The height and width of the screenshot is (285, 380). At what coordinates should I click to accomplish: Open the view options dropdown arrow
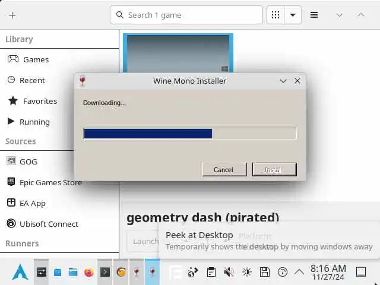(x=293, y=15)
